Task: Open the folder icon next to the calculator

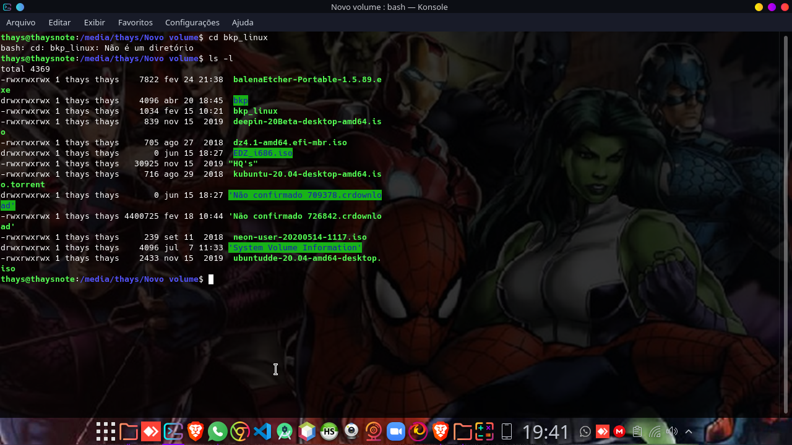Action: (x=463, y=431)
